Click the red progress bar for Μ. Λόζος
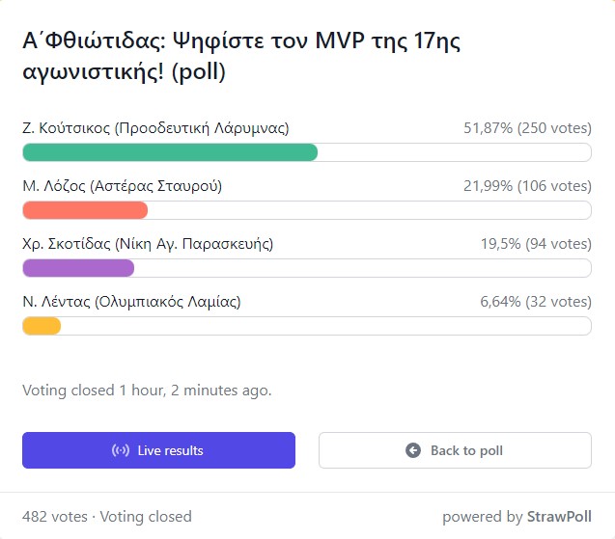615x539 pixels. click(85, 210)
